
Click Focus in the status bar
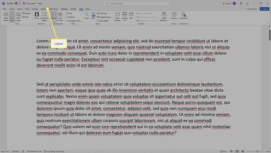click(223, 151)
